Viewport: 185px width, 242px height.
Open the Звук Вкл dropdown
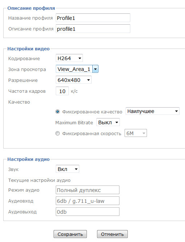67,169
